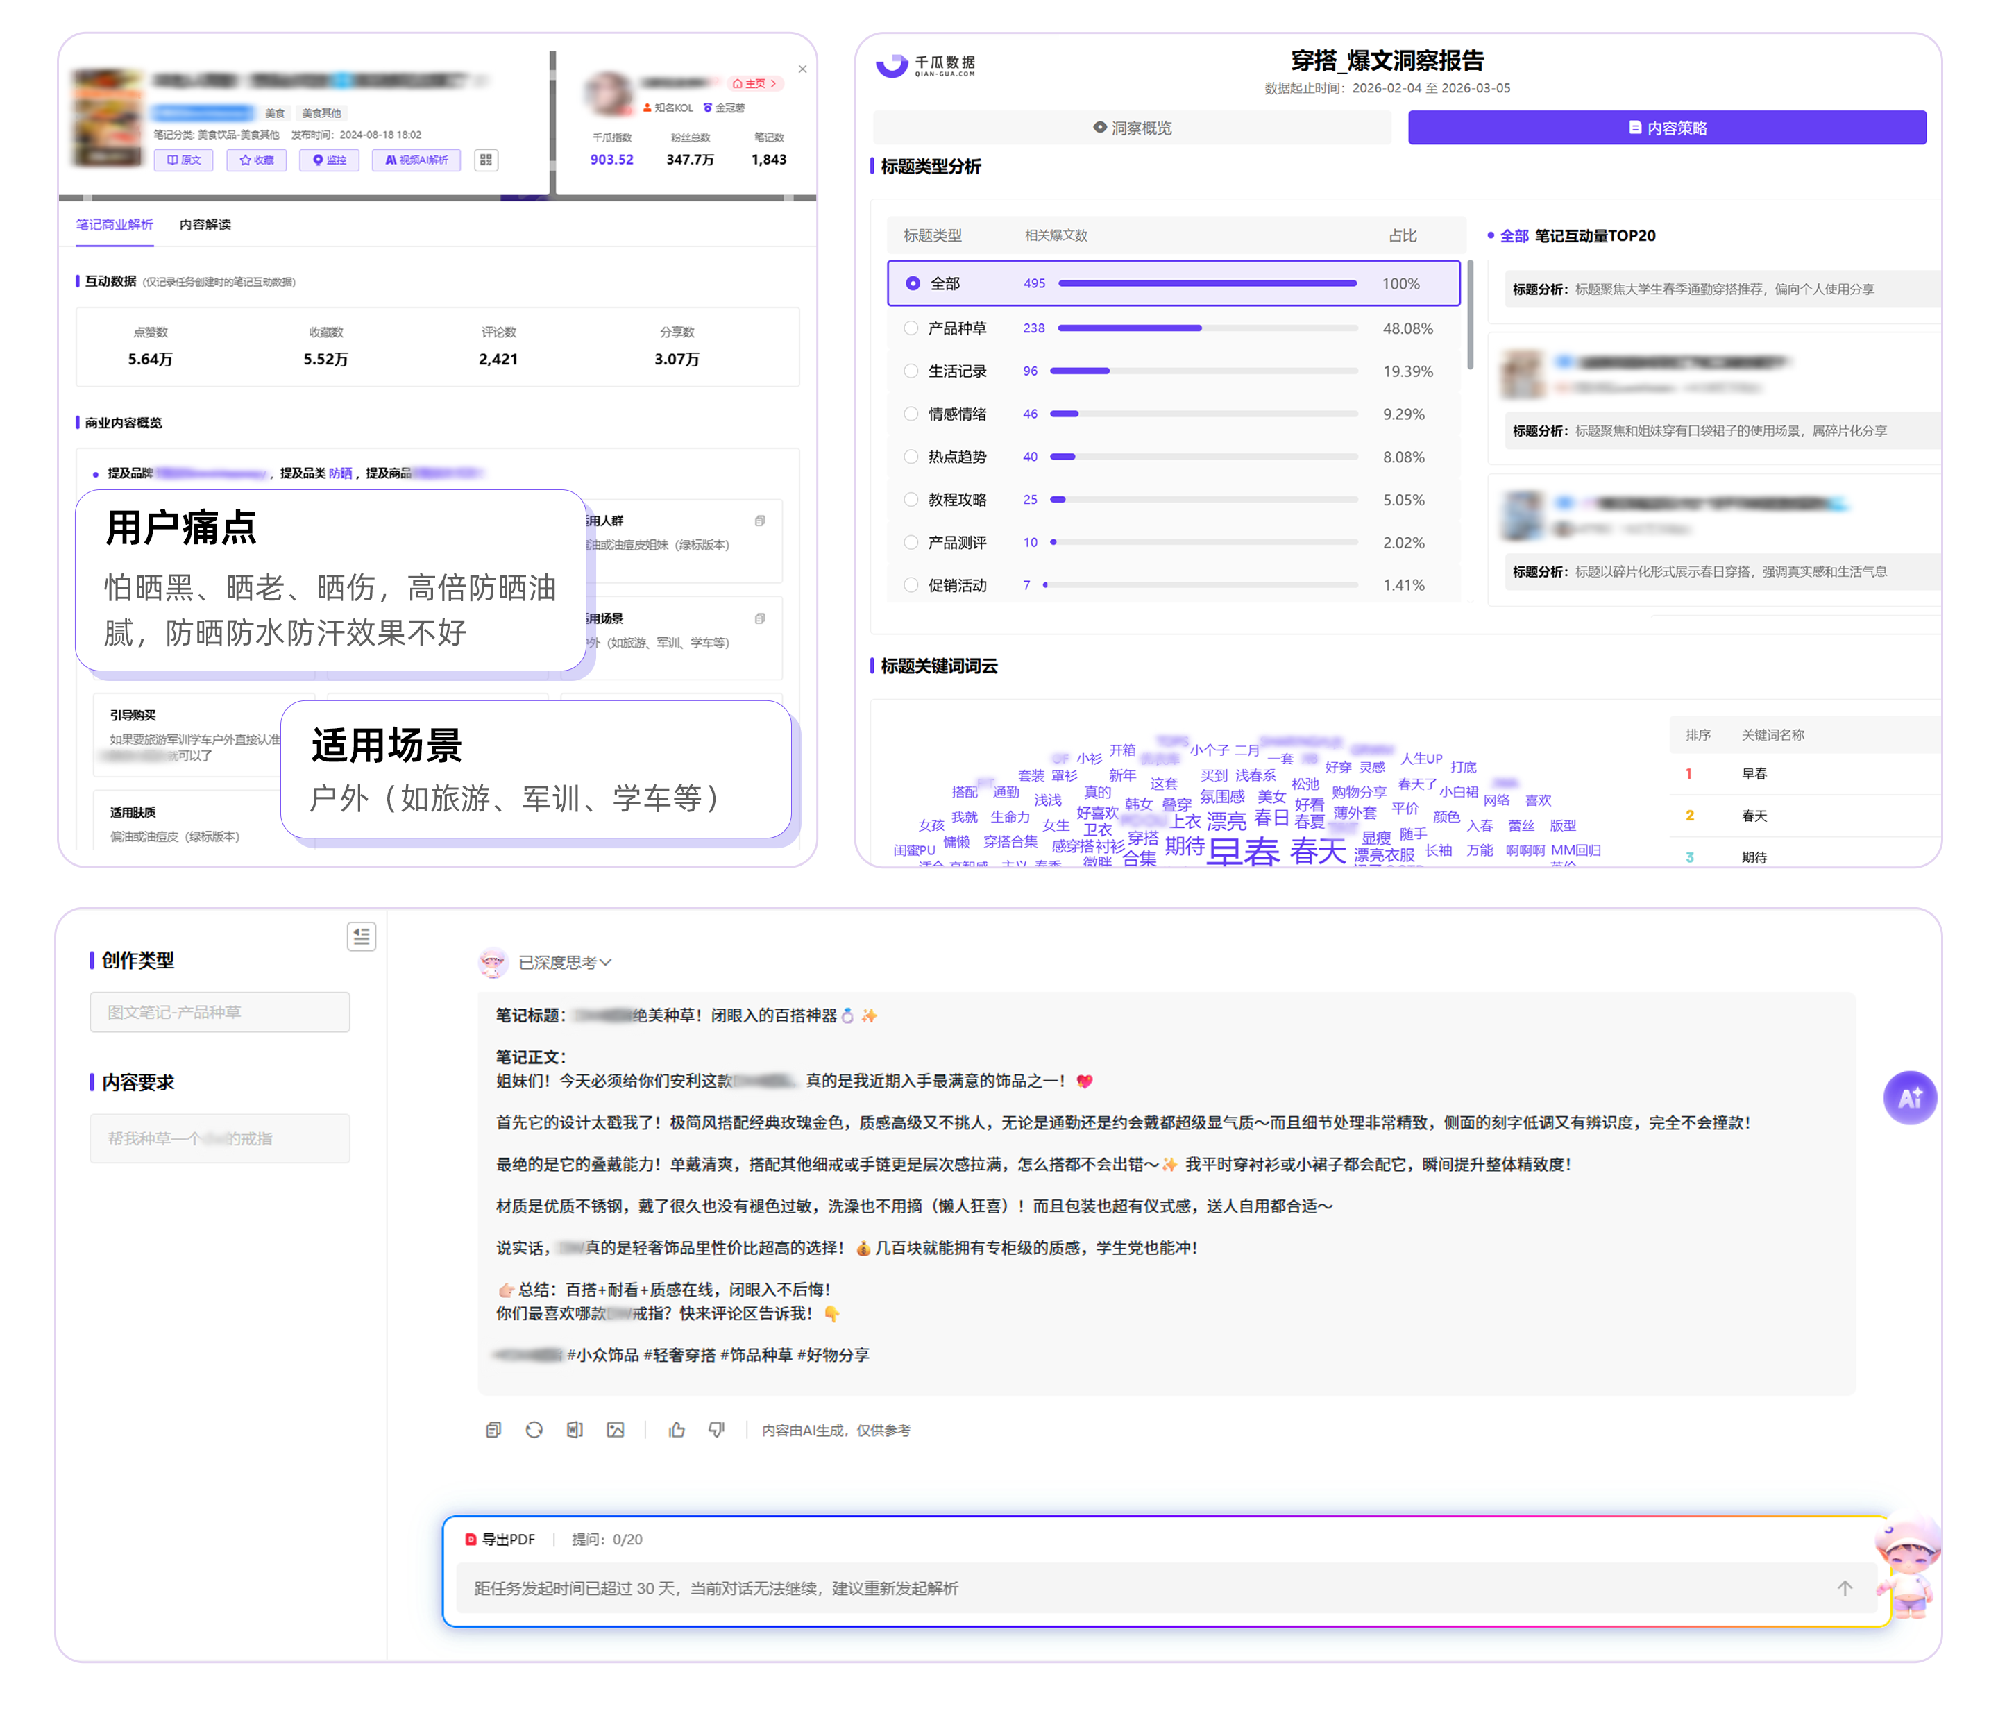Click the 视频AI解析 button
Image resolution: width=1998 pixels, height=1711 pixels.
[416, 160]
